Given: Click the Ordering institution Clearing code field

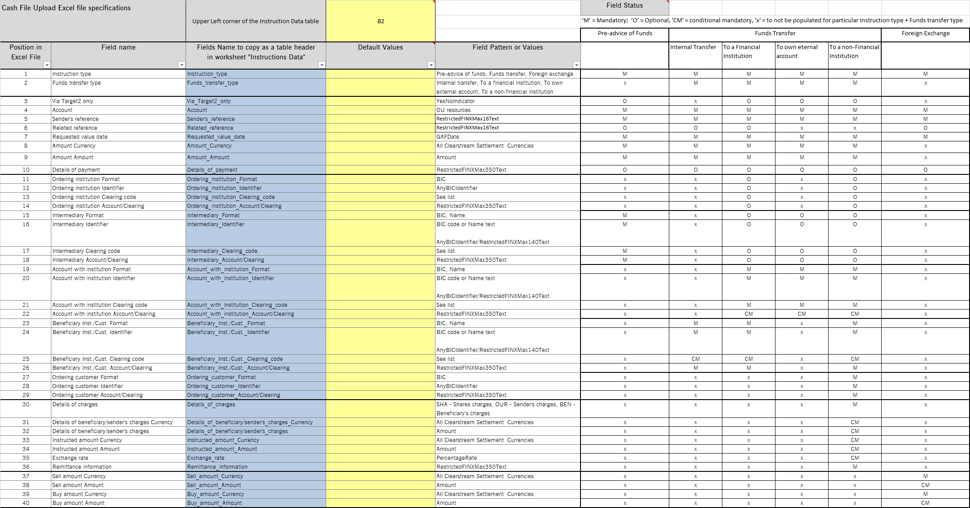Looking at the screenshot, I should pos(118,197).
